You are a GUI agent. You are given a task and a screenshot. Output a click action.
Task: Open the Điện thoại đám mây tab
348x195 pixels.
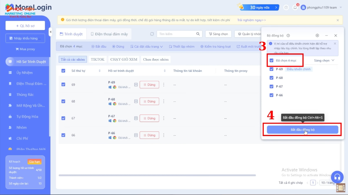[109, 34]
